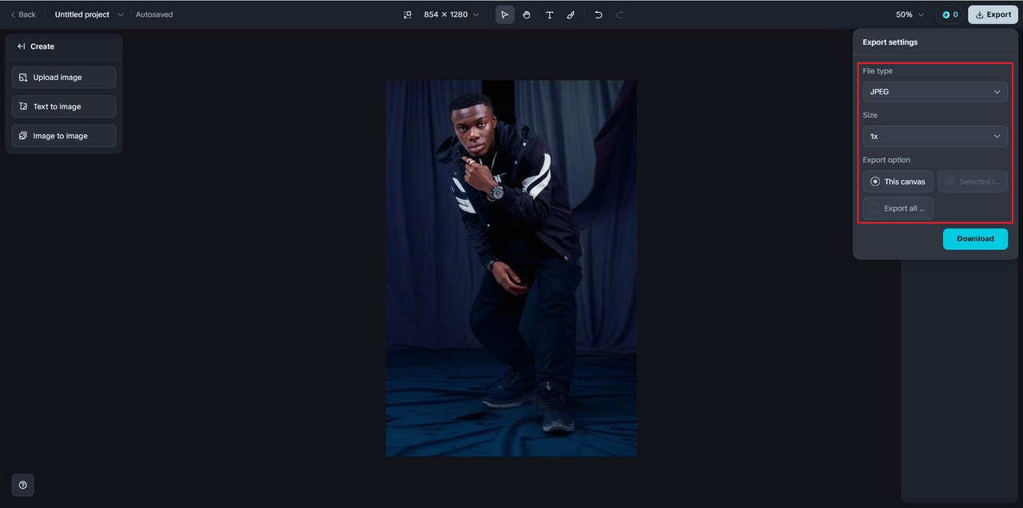Open the Untitled project name dropdown
Image resolution: width=1023 pixels, height=508 pixels.
pyautogui.click(x=89, y=14)
